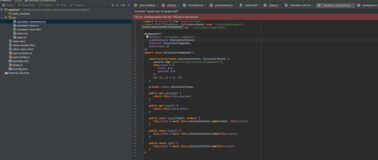This screenshot has width=378, height=160.
Task: Open the jspm.browser.js editor tab
Action: [x=222, y=5]
